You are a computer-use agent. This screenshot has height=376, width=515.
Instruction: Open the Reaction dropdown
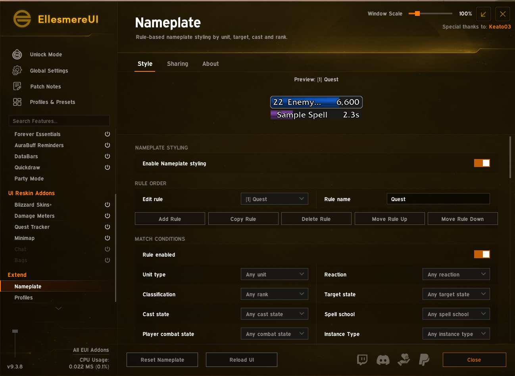[456, 274]
